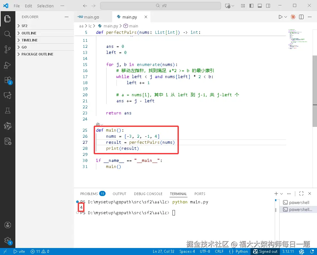
Task: Expand the PACKAGE OUTLINE section
Action: [x=45, y=54]
